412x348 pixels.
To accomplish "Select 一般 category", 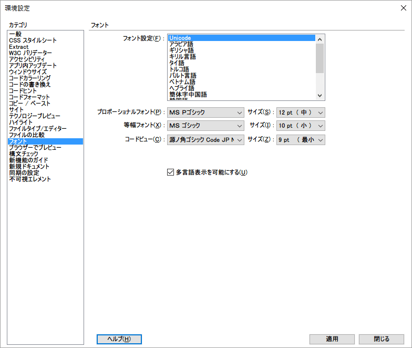I will 45,34.
